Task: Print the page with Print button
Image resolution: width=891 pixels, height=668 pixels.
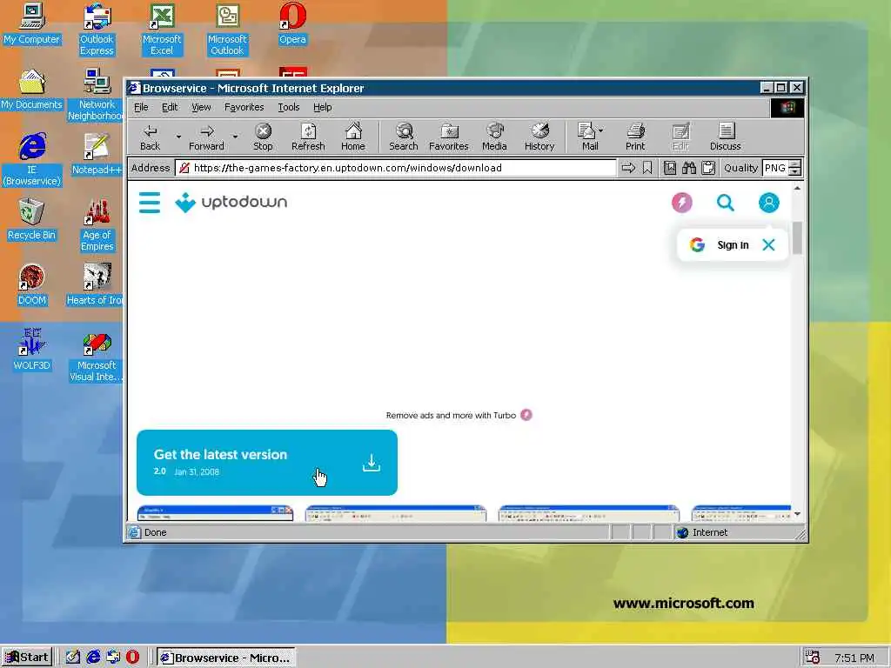Action: (635, 137)
